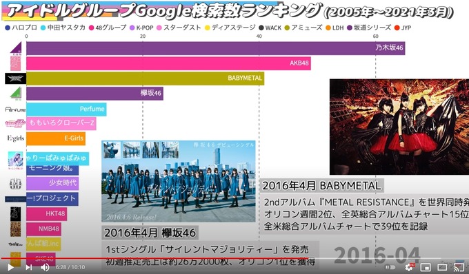Click the スターダスト legend entry
This screenshot has width=469, height=274.
click(179, 28)
